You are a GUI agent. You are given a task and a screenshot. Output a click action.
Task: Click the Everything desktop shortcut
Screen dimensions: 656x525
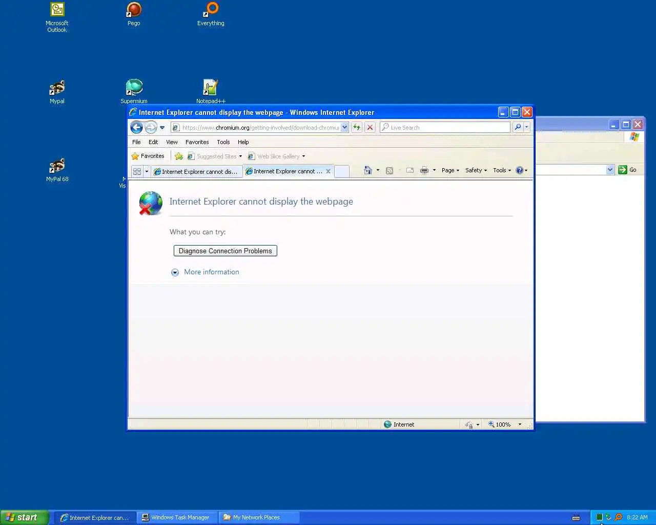[x=211, y=14]
